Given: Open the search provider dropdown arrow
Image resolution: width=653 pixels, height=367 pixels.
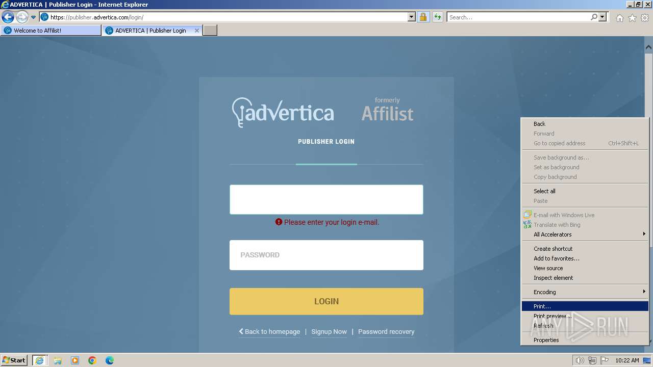Looking at the screenshot, I should click(x=602, y=17).
